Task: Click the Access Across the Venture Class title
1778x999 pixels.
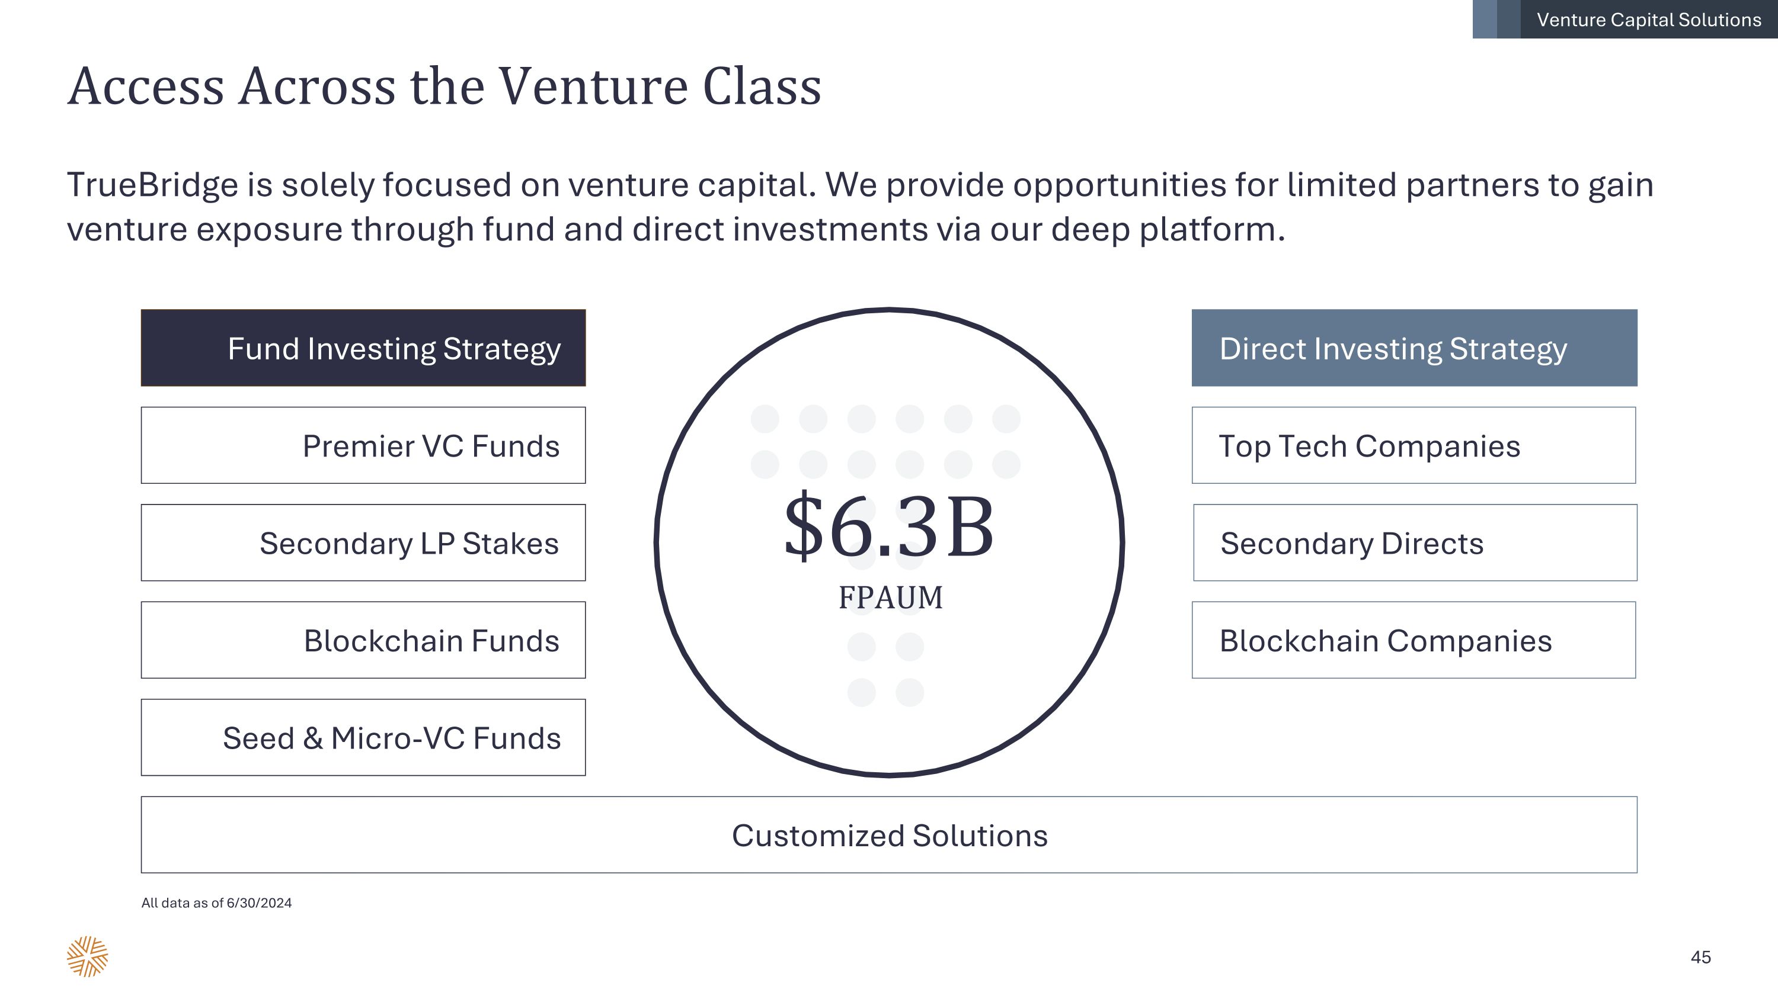Action: click(444, 87)
